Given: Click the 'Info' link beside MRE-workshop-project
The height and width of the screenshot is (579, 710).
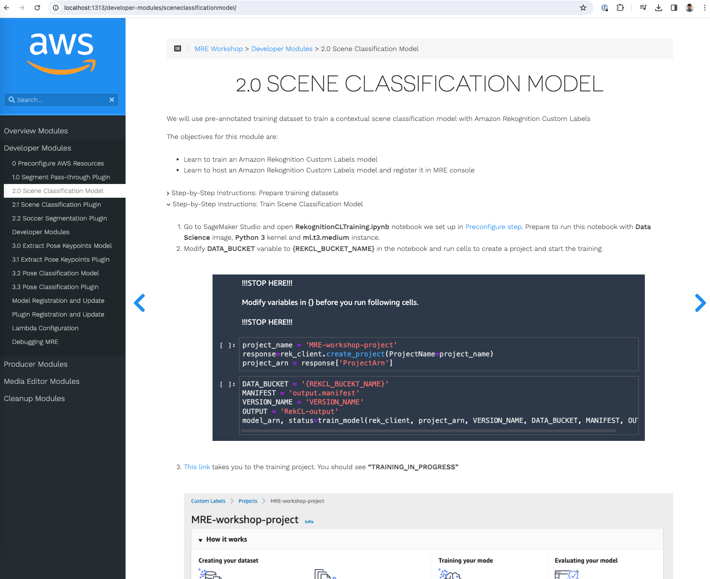Looking at the screenshot, I should coord(309,522).
